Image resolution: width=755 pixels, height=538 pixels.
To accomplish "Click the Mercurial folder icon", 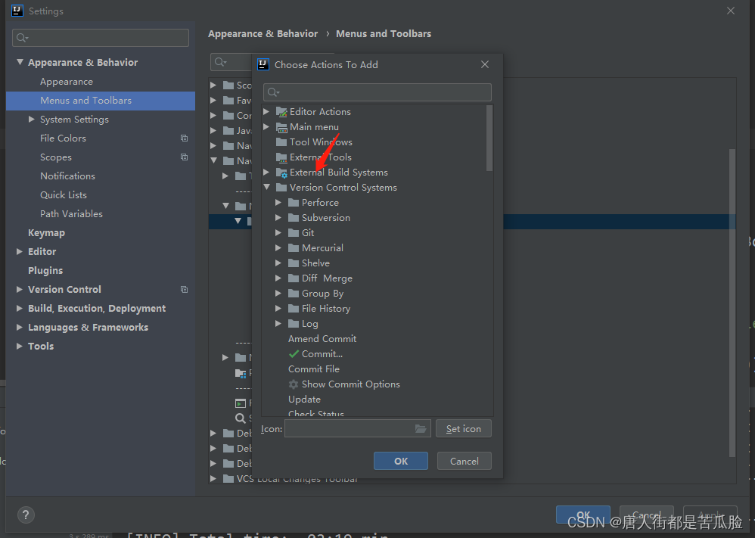I will click(x=294, y=248).
